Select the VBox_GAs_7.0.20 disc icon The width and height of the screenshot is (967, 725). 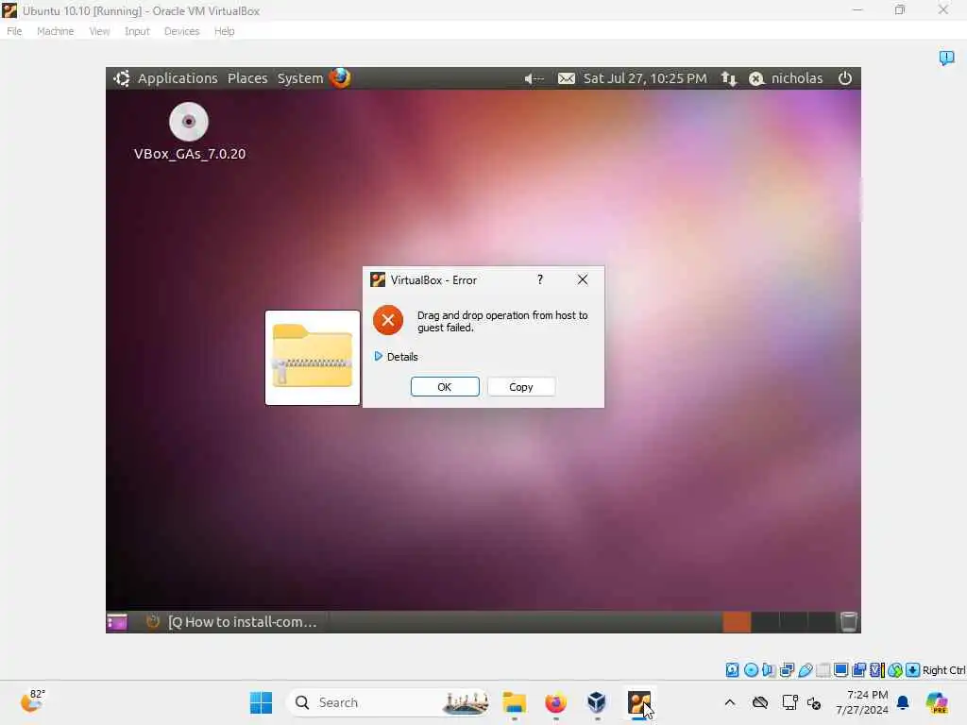pos(189,122)
